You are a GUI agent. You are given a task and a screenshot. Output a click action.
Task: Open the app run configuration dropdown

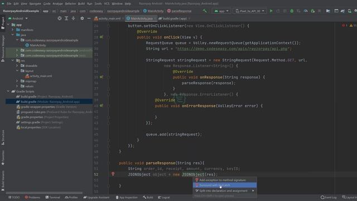pos(221,11)
